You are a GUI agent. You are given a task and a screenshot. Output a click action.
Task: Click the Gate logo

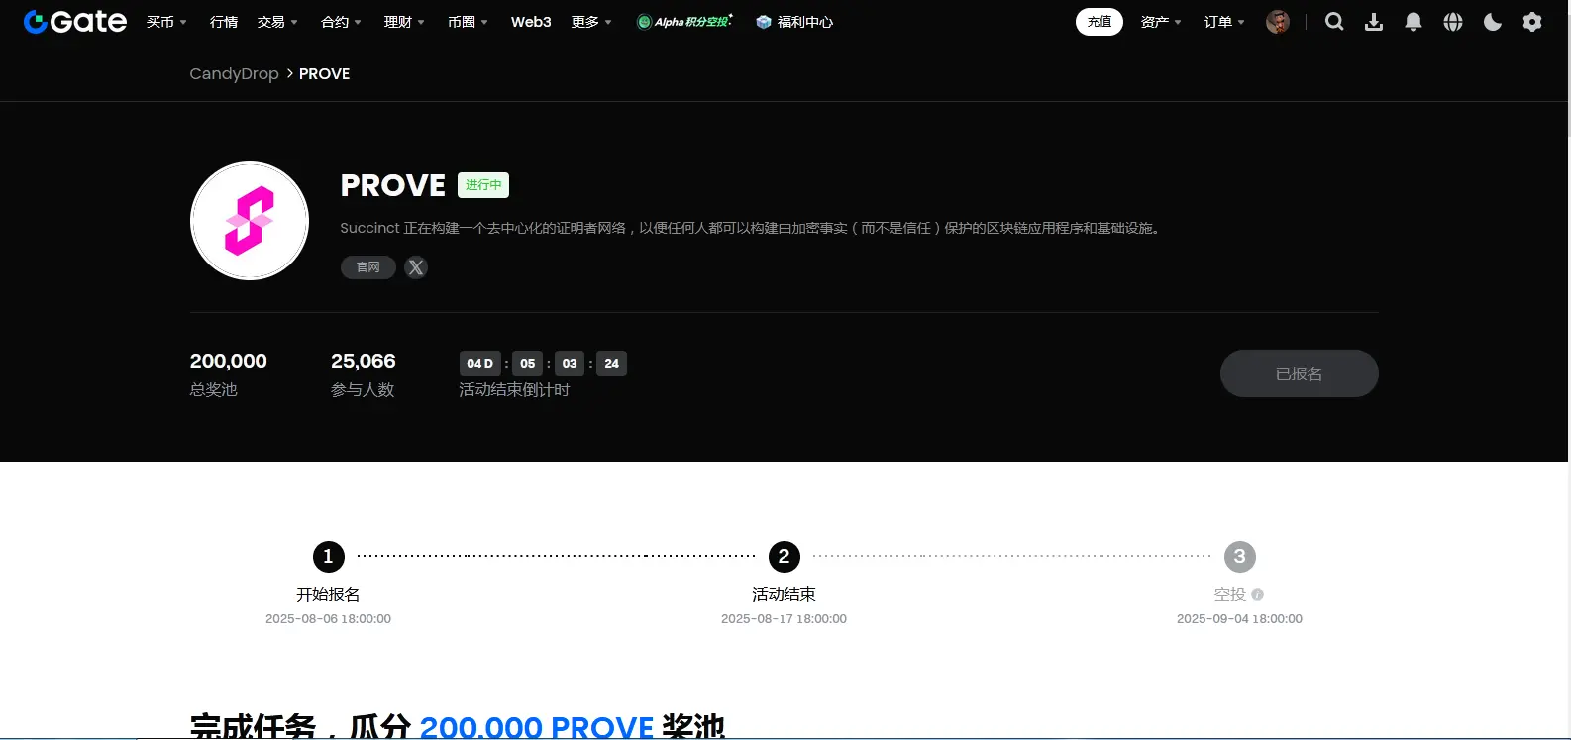click(75, 22)
